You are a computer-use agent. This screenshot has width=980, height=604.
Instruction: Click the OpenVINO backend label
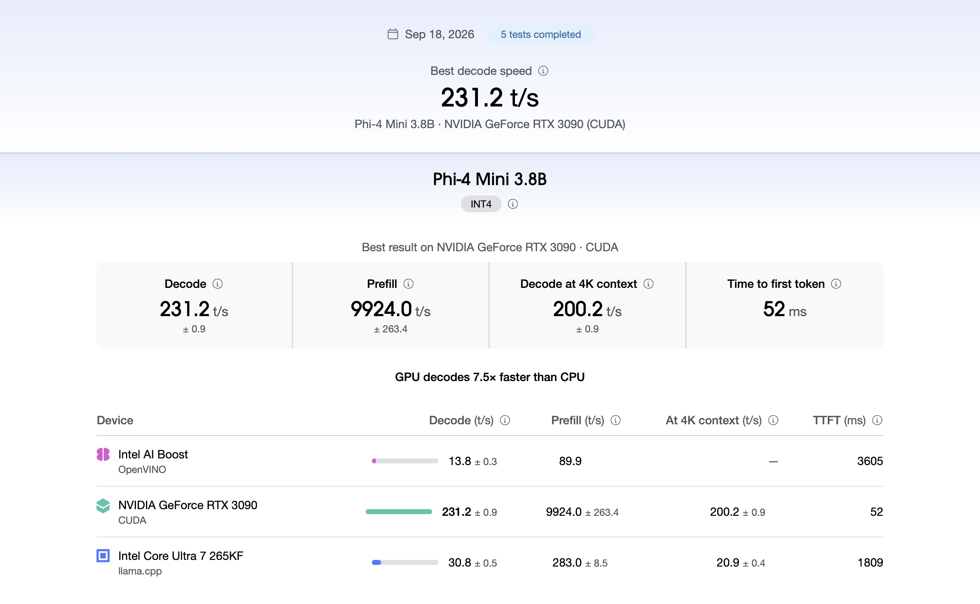click(142, 470)
